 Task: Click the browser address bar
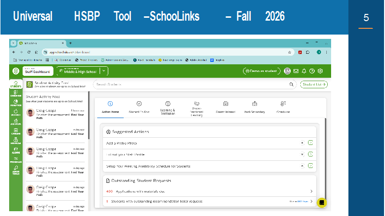tap(167, 52)
